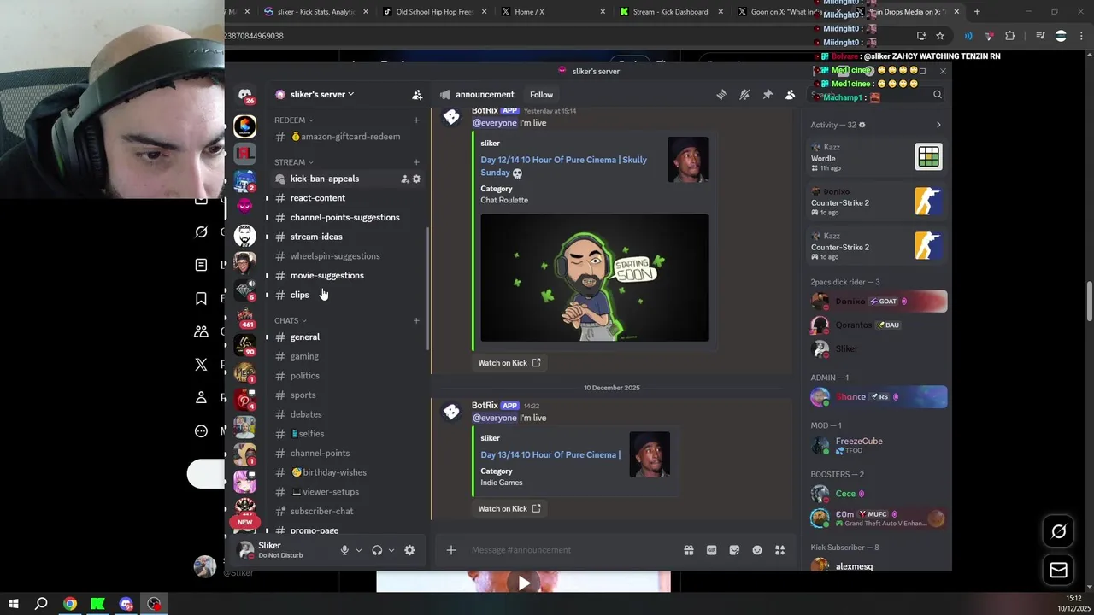Open Chrome from Windows taskbar
This screenshot has width=1094, height=615.
[x=70, y=604]
